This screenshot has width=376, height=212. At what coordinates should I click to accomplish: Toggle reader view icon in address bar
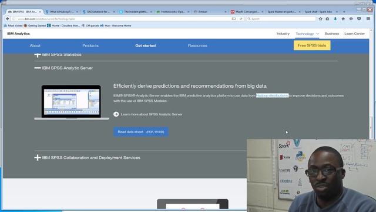(x=234, y=19)
